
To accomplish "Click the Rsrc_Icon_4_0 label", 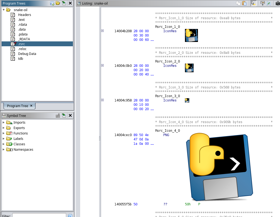I will pos(168,131).
